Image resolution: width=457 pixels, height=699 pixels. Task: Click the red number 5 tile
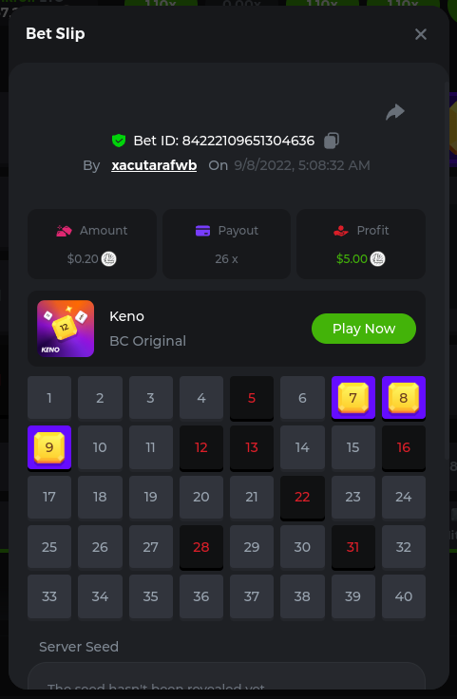[x=252, y=398]
